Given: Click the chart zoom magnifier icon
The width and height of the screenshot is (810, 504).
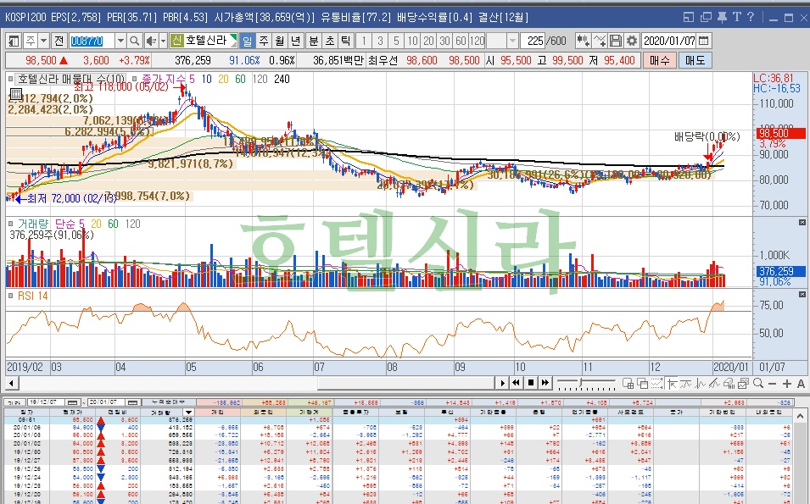Looking at the screenshot, I should pyautogui.click(x=757, y=383).
